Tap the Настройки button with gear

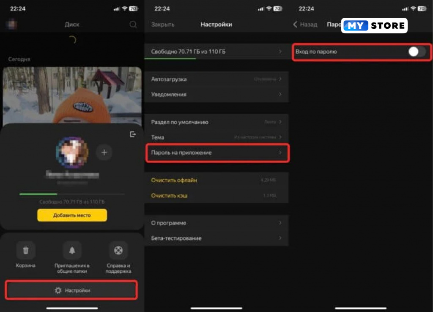(x=71, y=290)
